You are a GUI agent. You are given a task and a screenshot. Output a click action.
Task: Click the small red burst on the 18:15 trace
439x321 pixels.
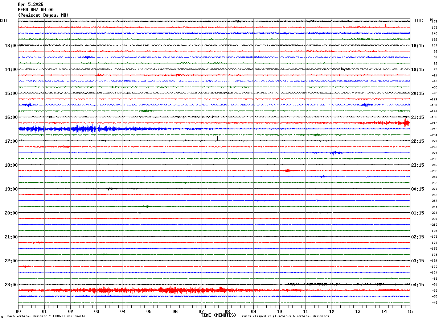pyautogui.click(x=287, y=170)
